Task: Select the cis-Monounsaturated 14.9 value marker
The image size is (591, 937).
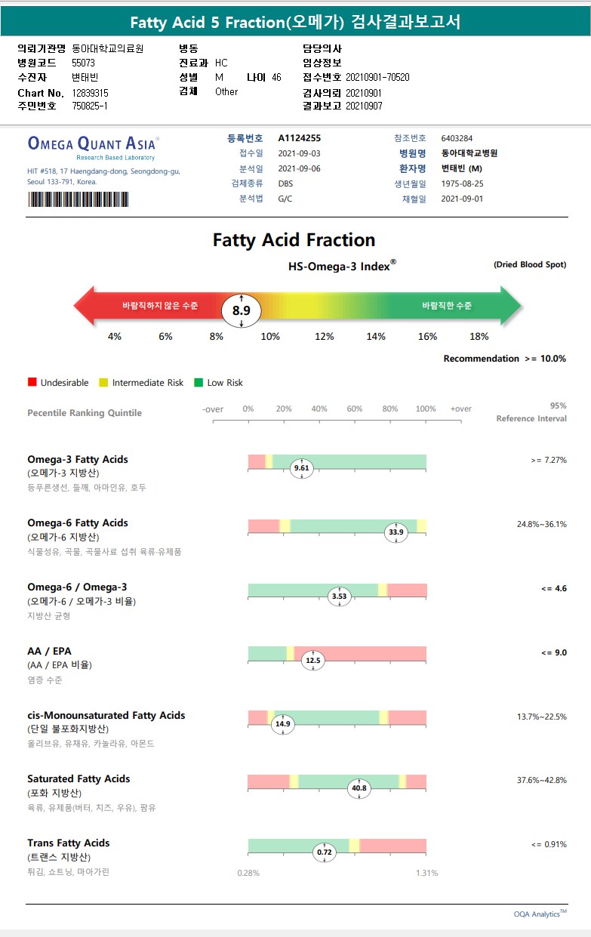Action: (283, 723)
